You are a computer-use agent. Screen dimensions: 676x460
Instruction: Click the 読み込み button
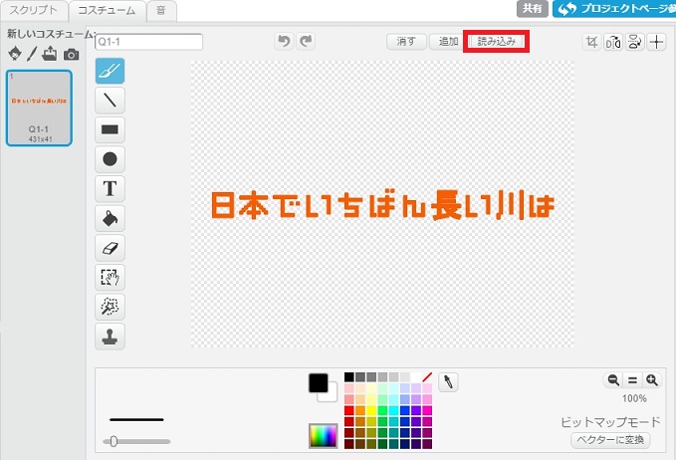pos(496,42)
